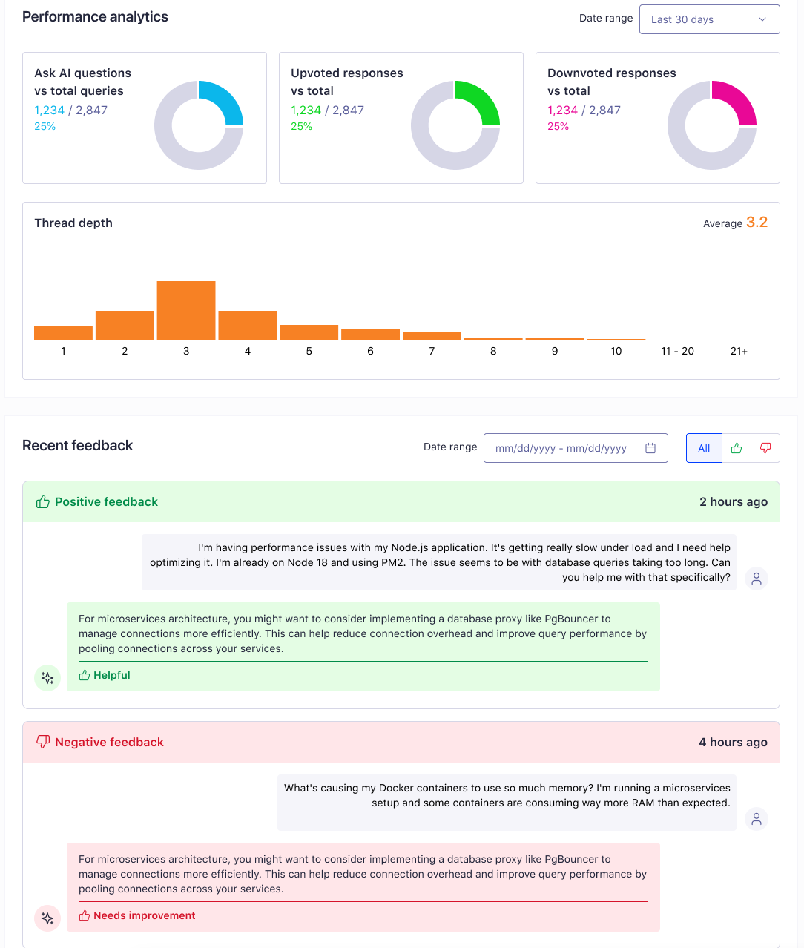Select the green thumbs-up feedback filter

pyautogui.click(x=736, y=447)
